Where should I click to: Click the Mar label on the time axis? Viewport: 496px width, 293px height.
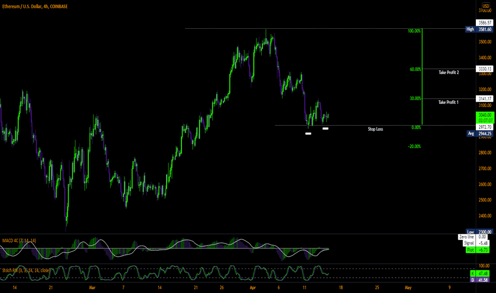pos(92,288)
